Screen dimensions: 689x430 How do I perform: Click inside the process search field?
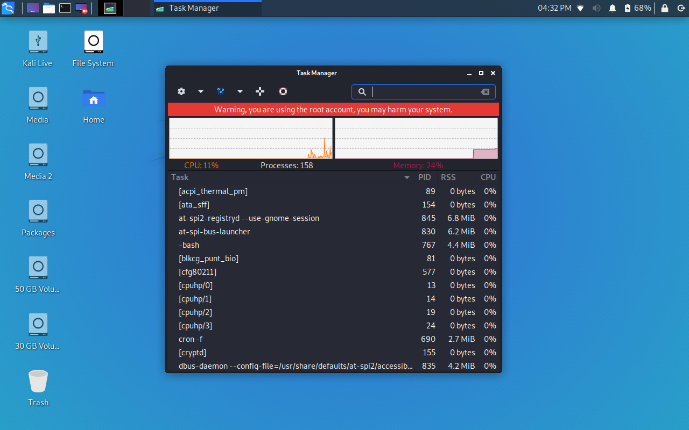click(x=425, y=91)
